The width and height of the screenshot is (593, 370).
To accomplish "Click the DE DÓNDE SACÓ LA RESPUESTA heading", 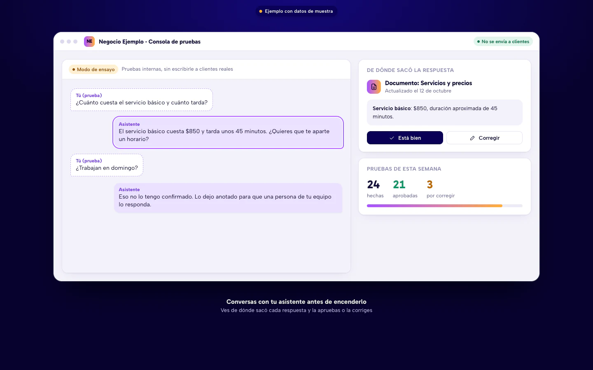I will (x=410, y=70).
